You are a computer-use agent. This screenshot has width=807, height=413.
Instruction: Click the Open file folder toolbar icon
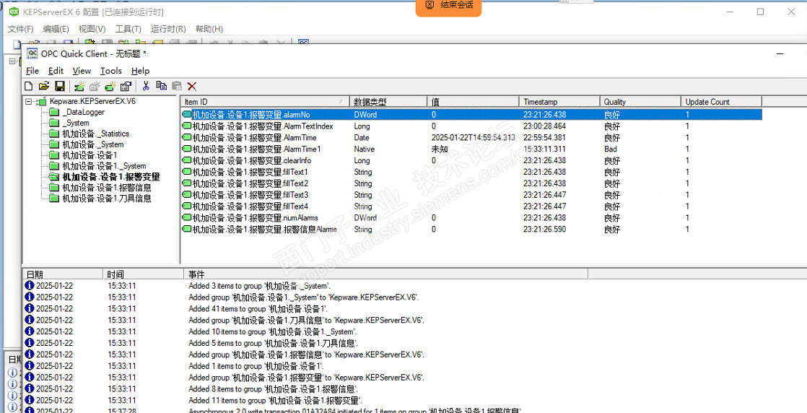[44, 86]
